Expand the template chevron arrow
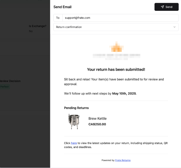 (174, 27)
